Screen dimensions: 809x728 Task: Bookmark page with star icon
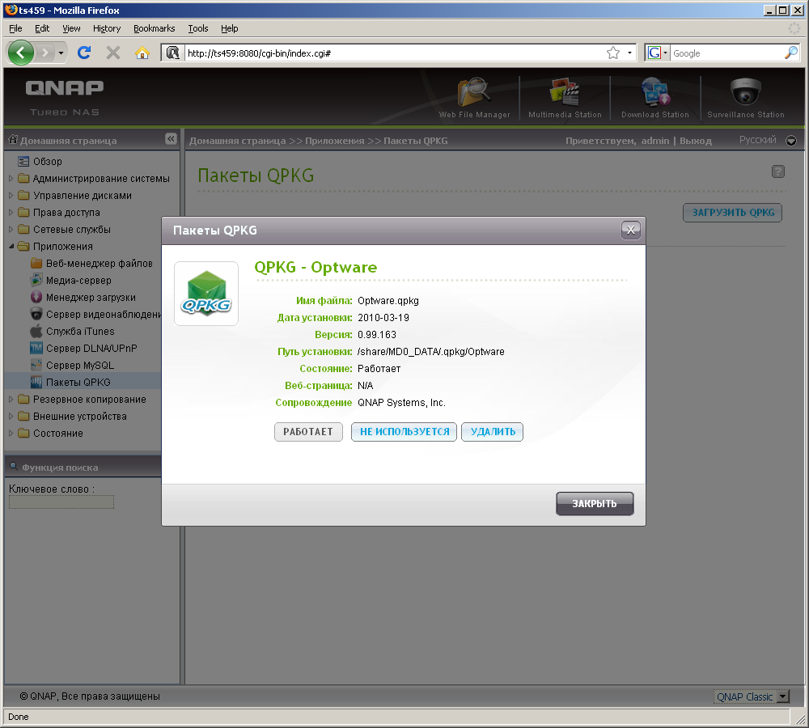pos(613,53)
